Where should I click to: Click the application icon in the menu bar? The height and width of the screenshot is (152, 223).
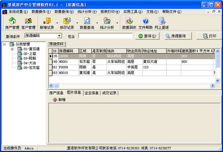tap(4, 12)
